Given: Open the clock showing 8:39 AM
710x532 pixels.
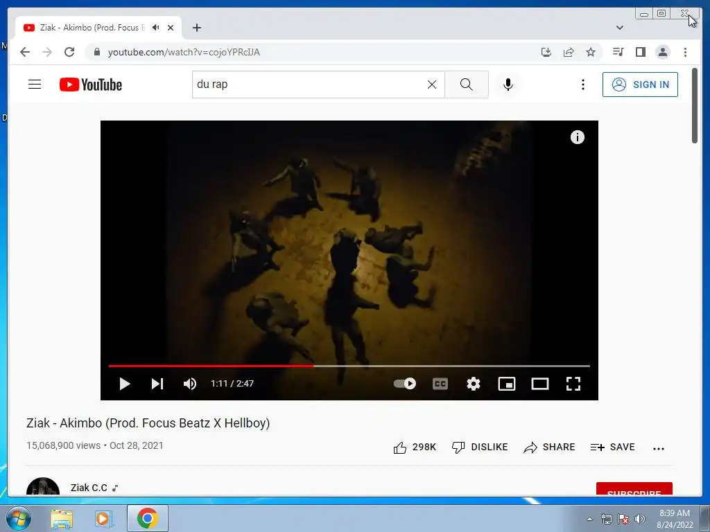Looking at the screenshot, I should 675,519.
